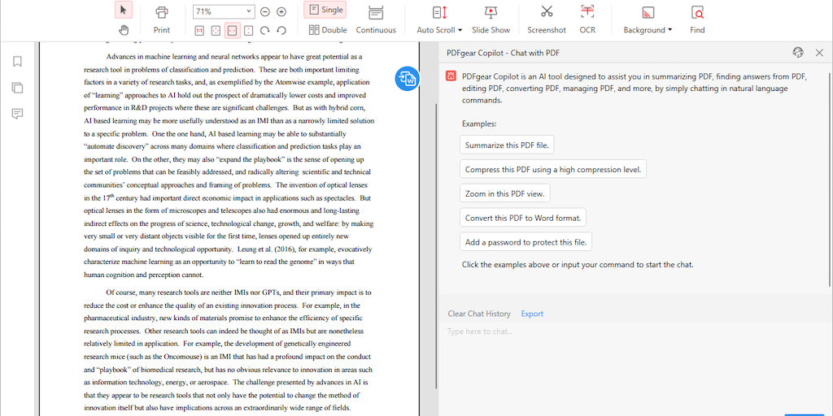Click 'Add a password to protect this file.'
Image resolution: width=833 pixels, height=416 pixels.
click(526, 242)
